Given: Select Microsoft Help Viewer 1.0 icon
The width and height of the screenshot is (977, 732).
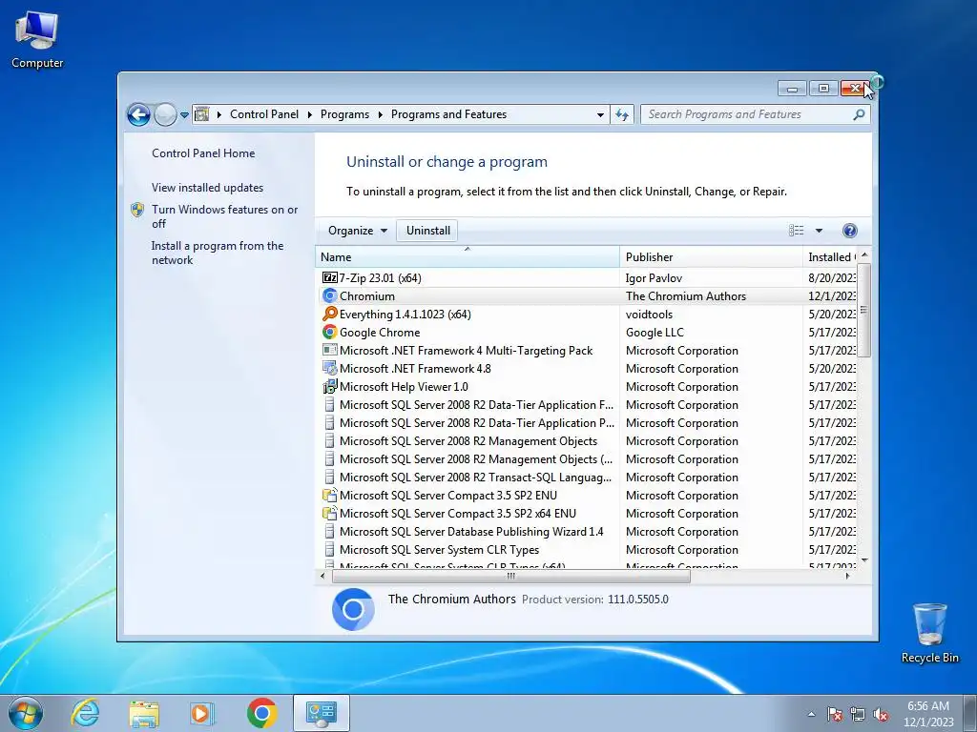Looking at the screenshot, I should [329, 387].
